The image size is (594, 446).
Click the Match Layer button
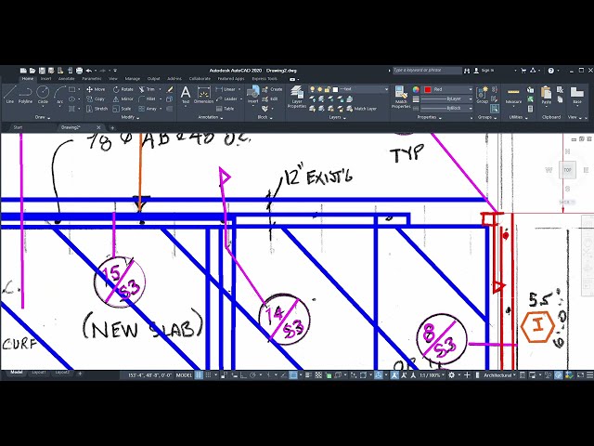coord(362,109)
